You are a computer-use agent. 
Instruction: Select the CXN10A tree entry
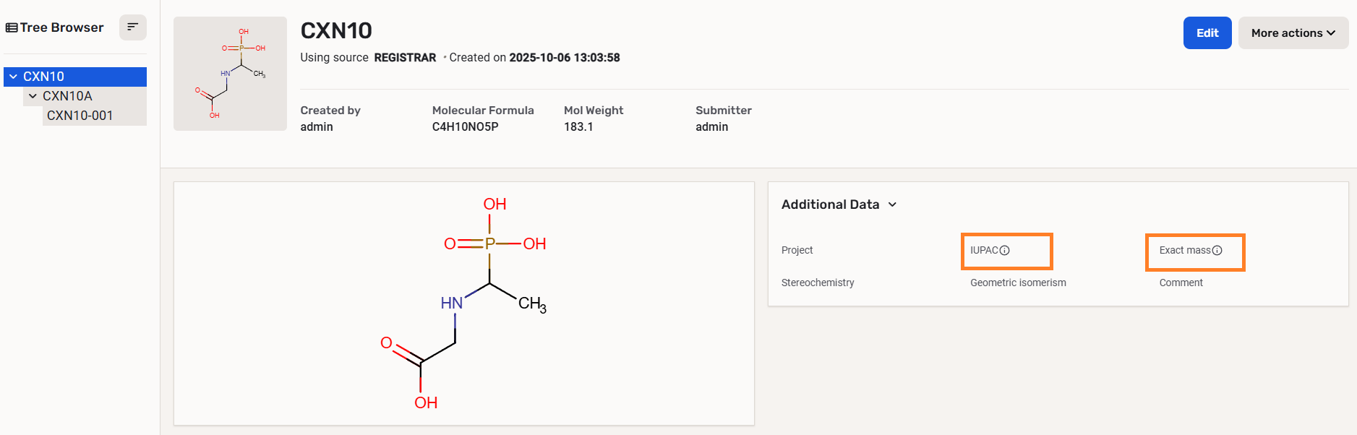pyautogui.click(x=67, y=96)
